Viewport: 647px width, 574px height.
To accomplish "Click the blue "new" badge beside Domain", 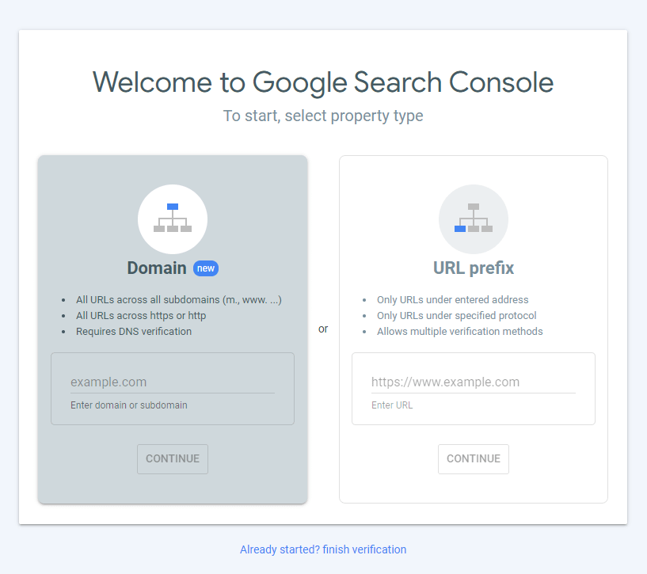I will [205, 268].
